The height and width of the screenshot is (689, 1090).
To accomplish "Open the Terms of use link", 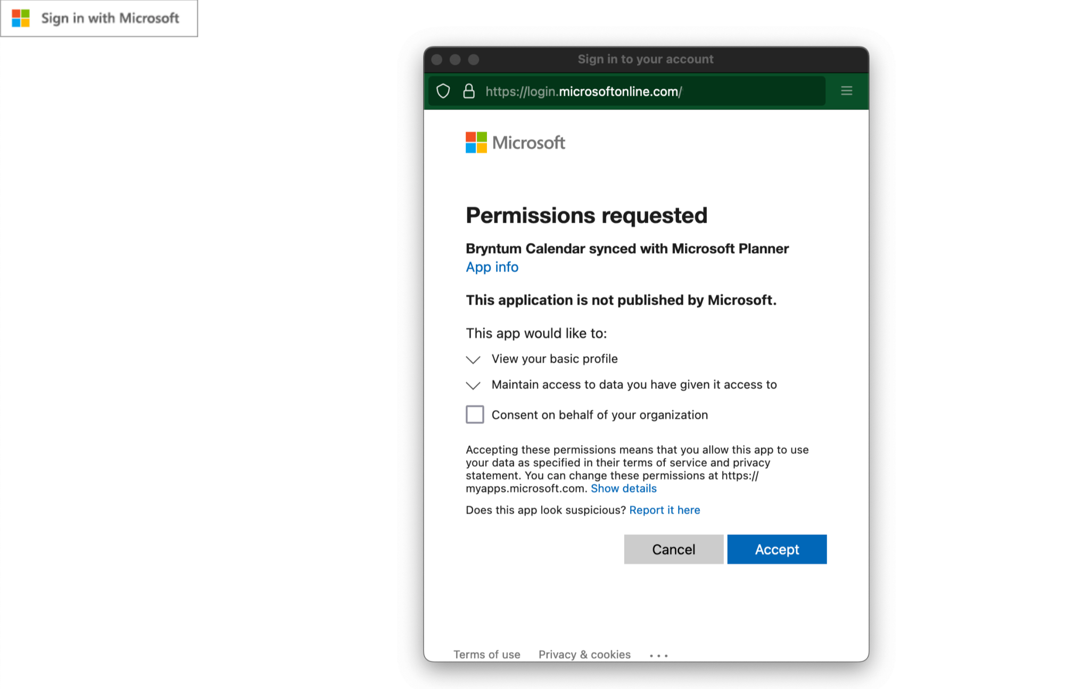I will (486, 654).
